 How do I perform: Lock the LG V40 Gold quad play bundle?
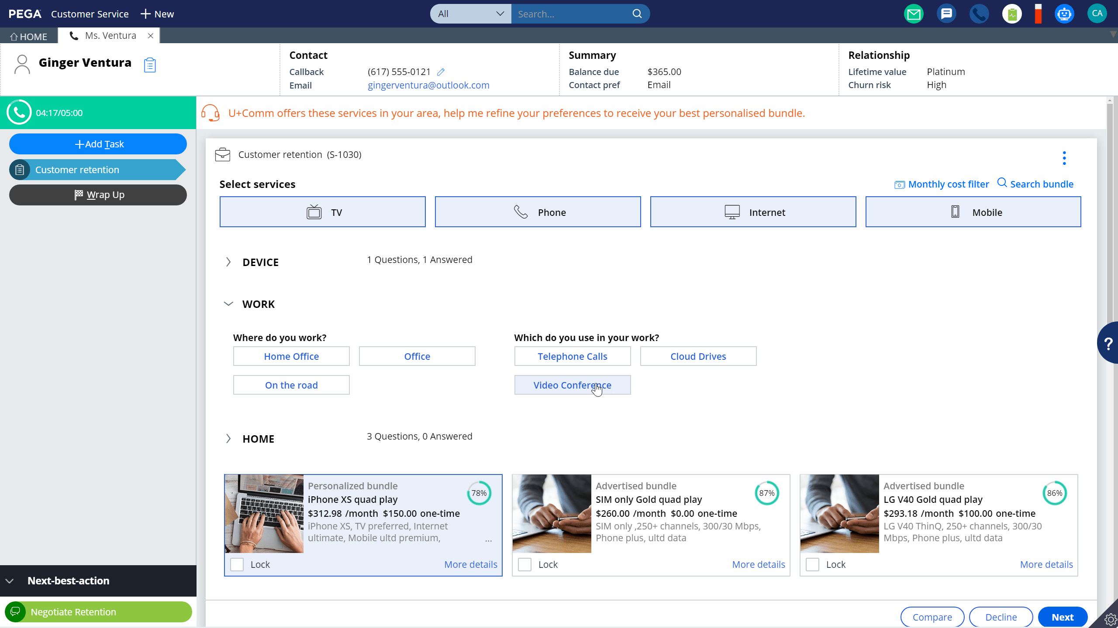click(812, 564)
